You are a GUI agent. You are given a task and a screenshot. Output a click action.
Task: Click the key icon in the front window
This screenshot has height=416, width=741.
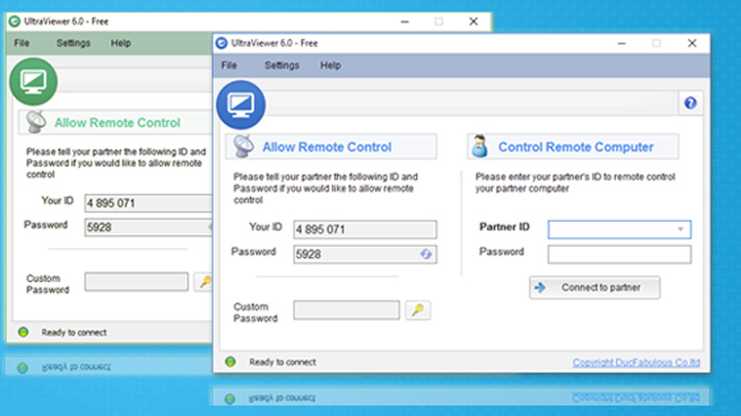419,311
